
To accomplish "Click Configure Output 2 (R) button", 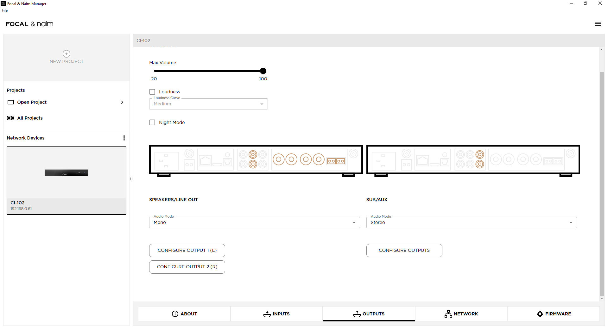I will (187, 267).
